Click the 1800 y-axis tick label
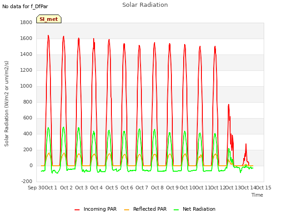This screenshot has width=291, height=218. click(26, 22)
